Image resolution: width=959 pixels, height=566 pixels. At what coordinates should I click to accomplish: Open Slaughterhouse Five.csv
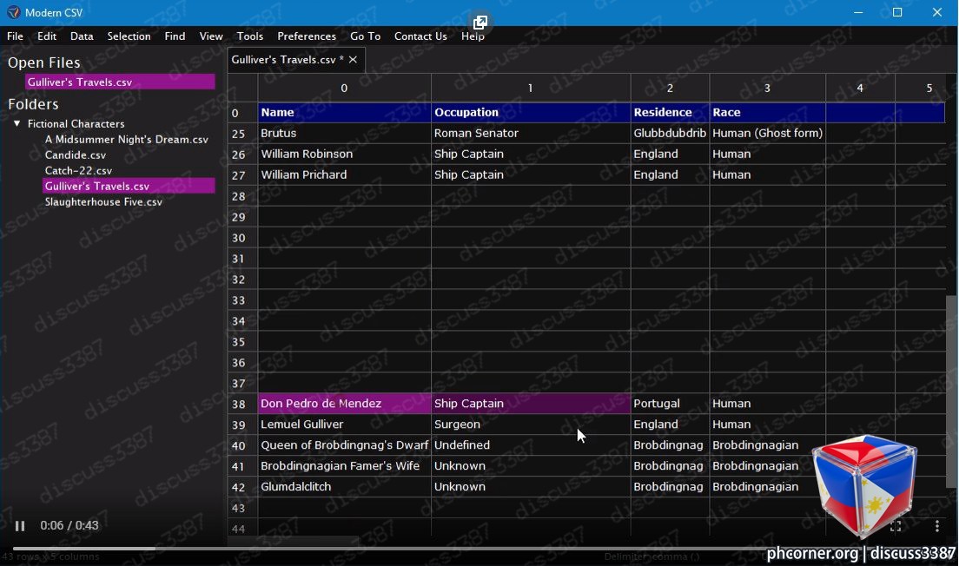click(103, 201)
